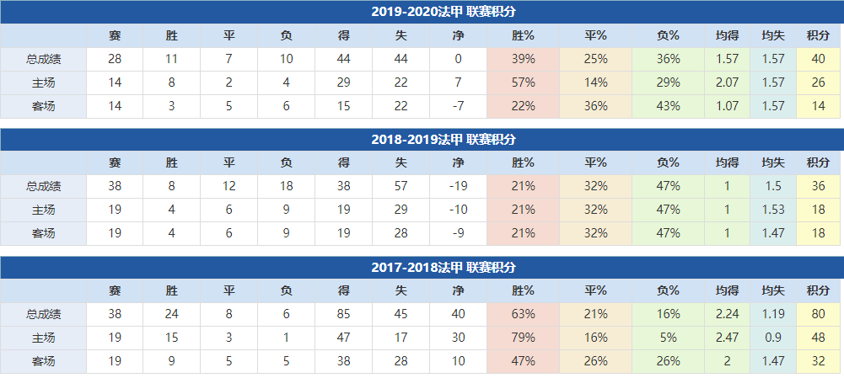844x378 pixels.
Task: Select the -19 goal difference cell
Action: pyautogui.click(x=458, y=186)
